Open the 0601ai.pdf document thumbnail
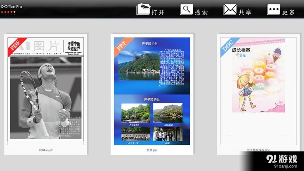304x171 pixels. pos(45,91)
